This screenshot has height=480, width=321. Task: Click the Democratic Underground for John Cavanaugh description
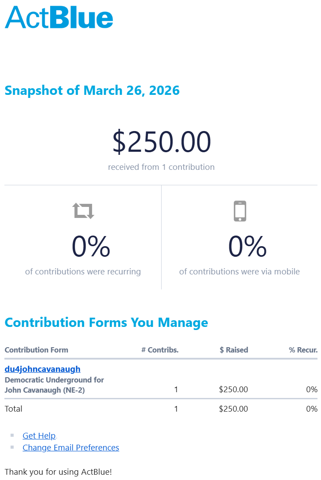(x=54, y=385)
